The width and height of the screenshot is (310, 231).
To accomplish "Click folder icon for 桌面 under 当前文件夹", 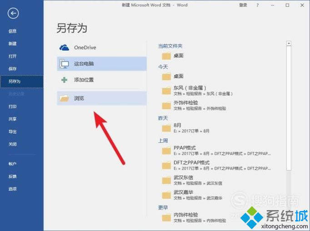I will pos(166,56).
